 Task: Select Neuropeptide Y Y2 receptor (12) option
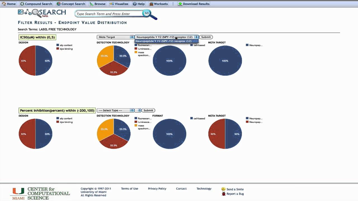click(x=166, y=41)
